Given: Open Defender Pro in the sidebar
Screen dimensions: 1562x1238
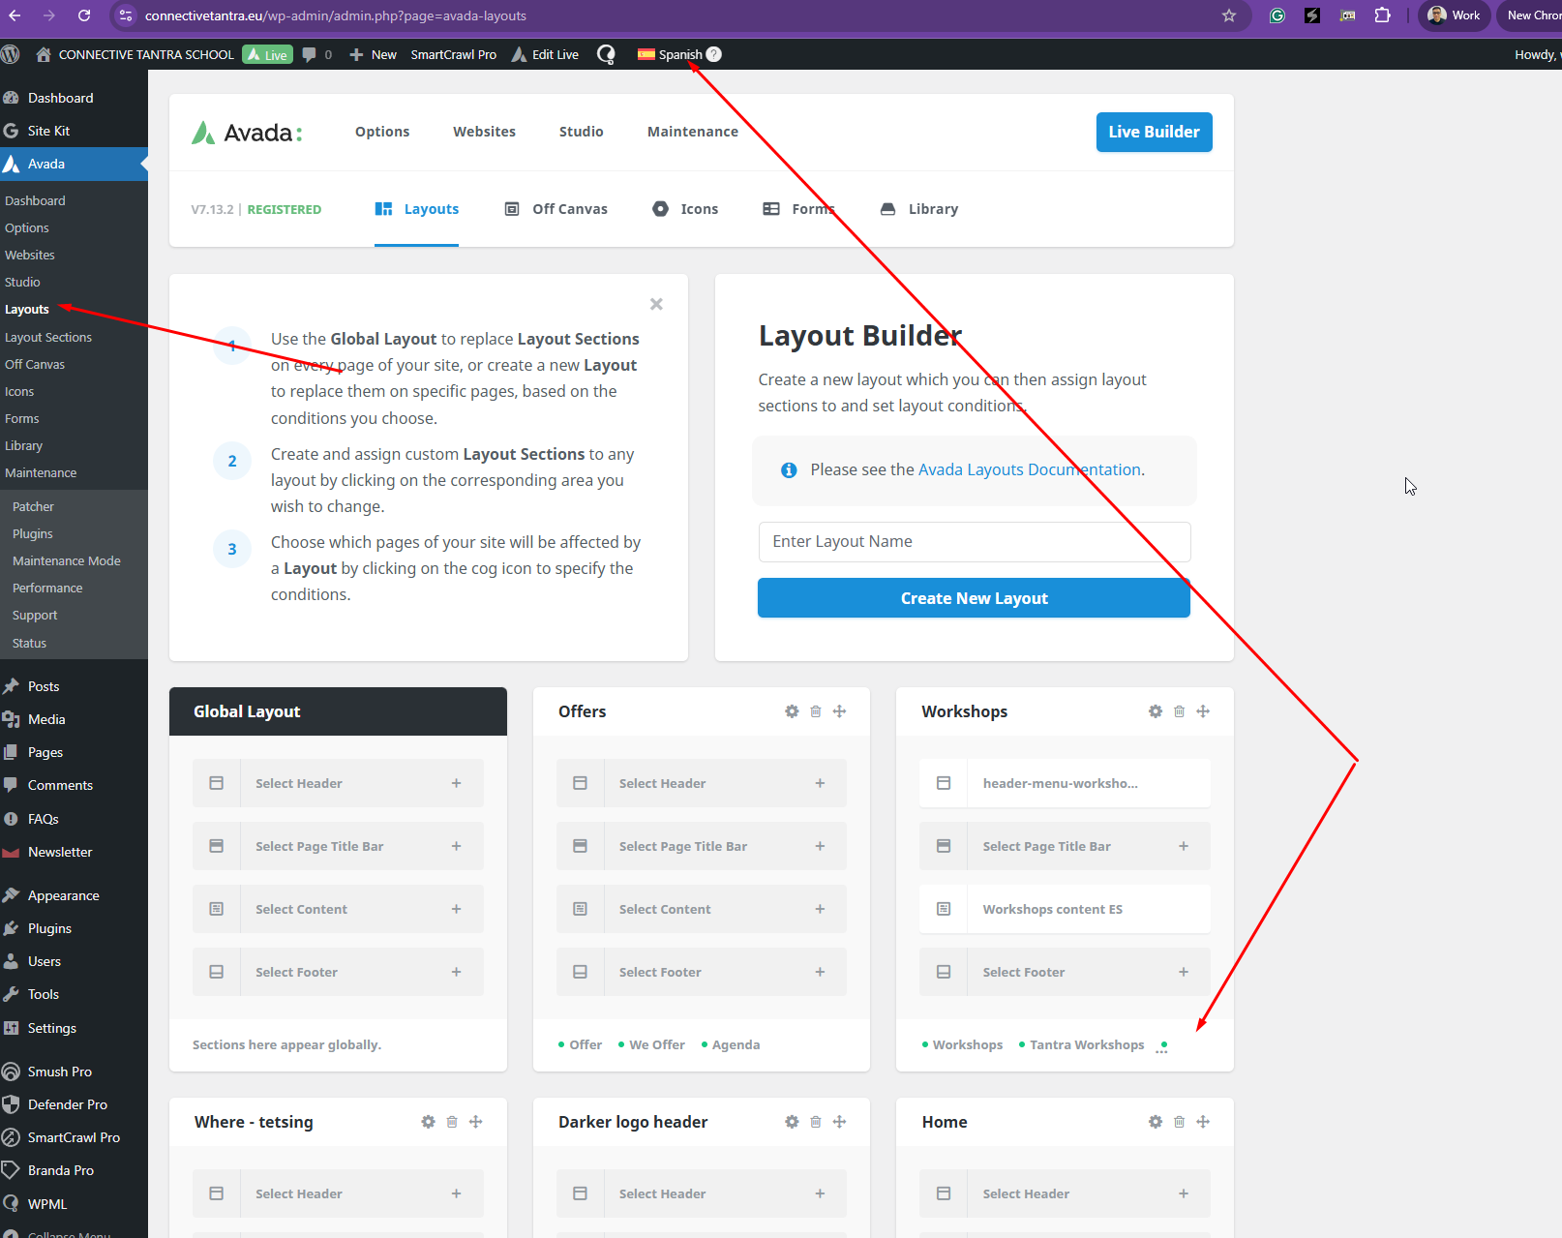Looking at the screenshot, I should pyautogui.click(x=68, y=1104).
